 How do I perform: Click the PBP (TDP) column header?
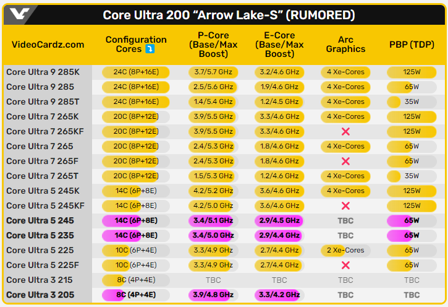(412, 45)
